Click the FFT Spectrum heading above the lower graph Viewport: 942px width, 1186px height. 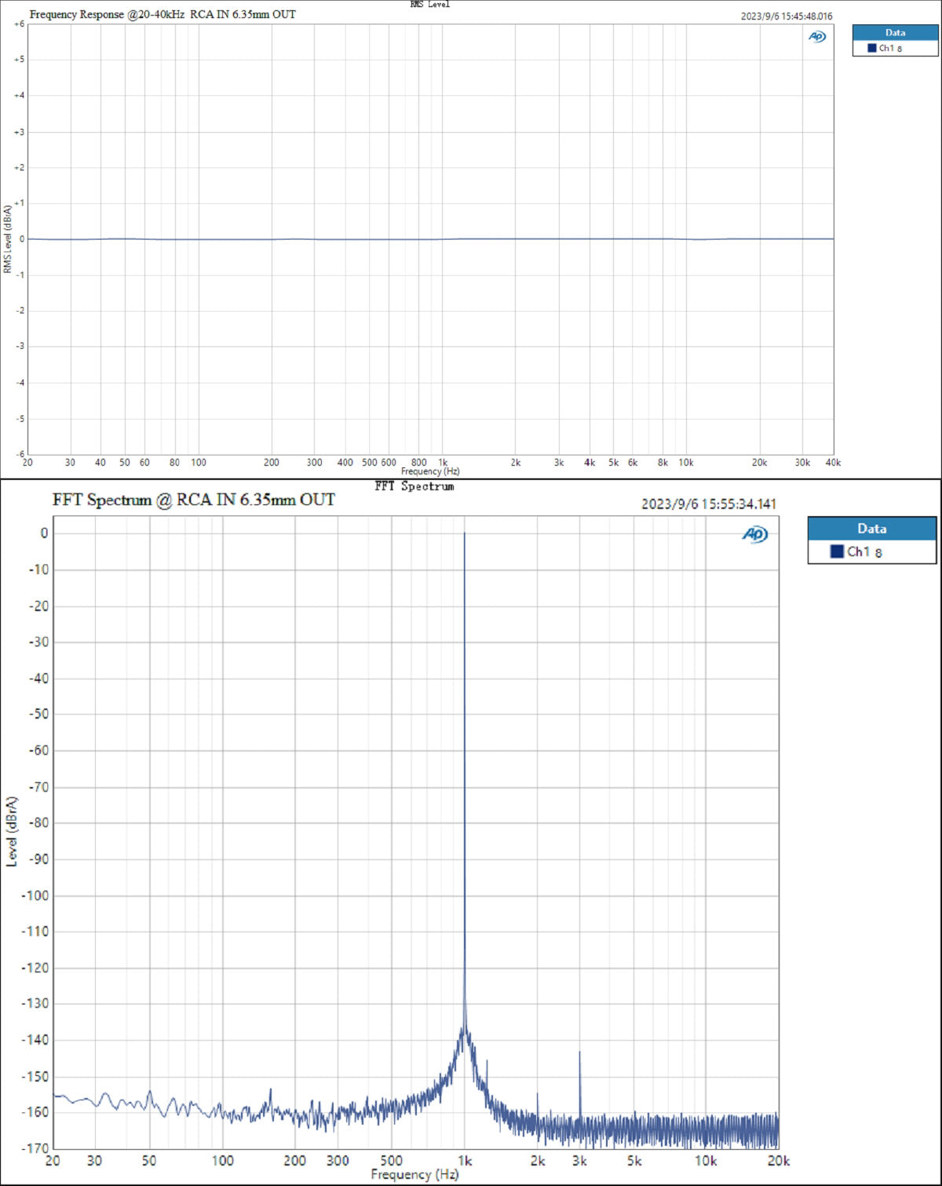pyautogui.click(x=414, y=486)
